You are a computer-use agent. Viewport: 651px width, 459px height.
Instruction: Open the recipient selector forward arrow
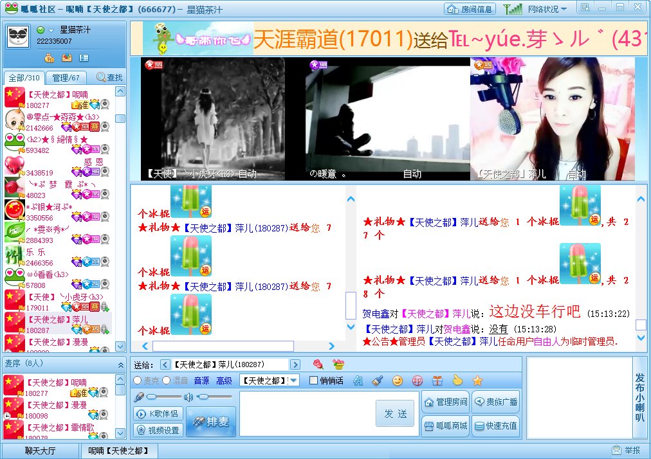coord(295,363)
